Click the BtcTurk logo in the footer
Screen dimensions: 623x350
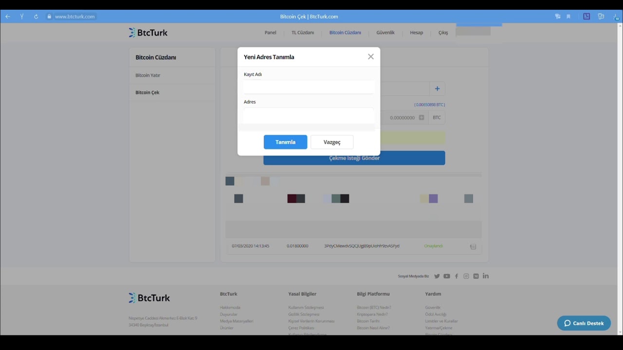coord(149,298)
